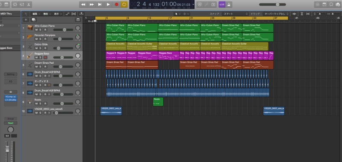Click the Dobro Slide track pan knob
Viewport: 342px width, 162px height.
coord(78,47)
